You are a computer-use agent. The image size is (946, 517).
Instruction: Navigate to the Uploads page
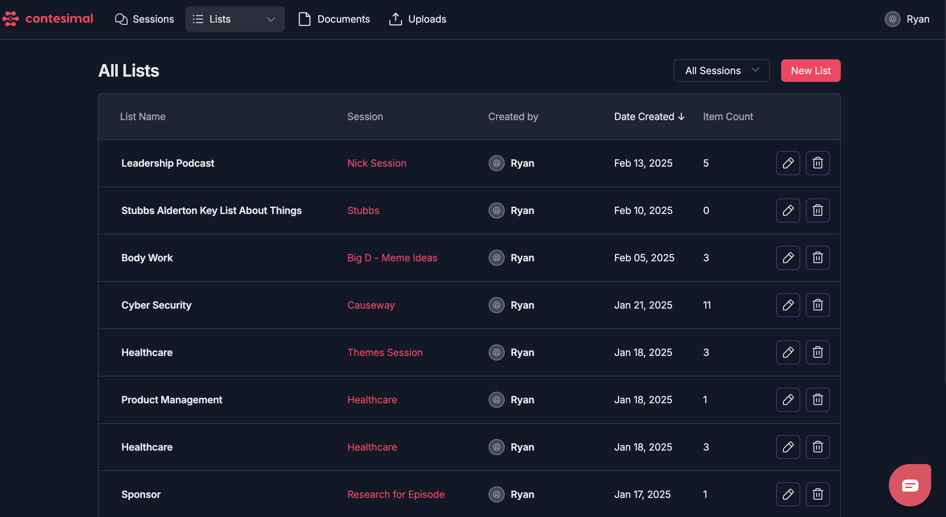click(x=418, y=19)
